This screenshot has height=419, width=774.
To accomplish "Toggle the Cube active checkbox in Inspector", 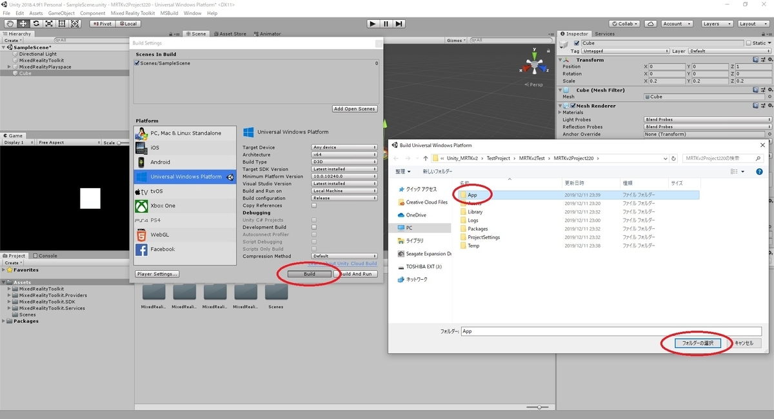I will pyautogui.click(x=577, y=43).
